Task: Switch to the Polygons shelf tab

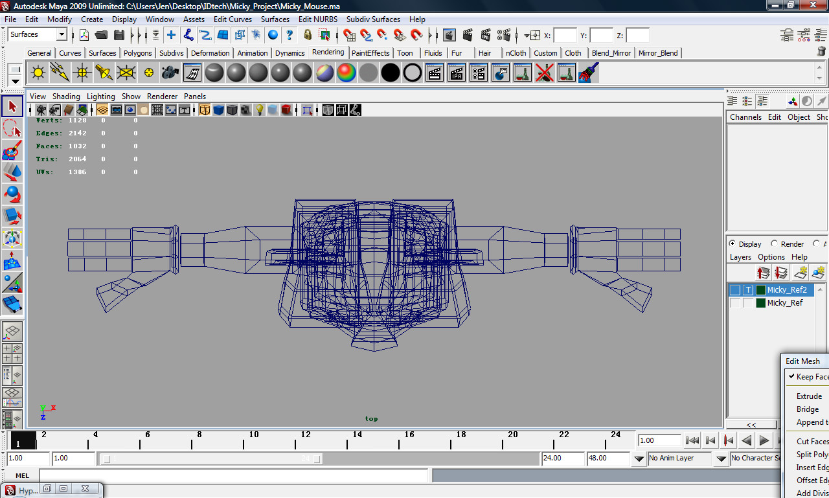Action: pyautogui.click(x=137, y=53)
